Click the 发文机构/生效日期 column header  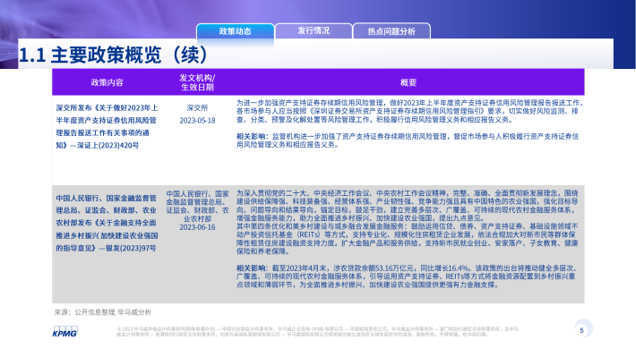[197, 82]
